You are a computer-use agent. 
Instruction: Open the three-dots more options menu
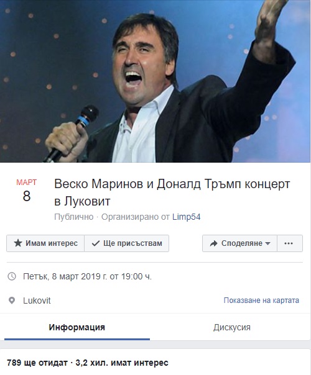290,243
